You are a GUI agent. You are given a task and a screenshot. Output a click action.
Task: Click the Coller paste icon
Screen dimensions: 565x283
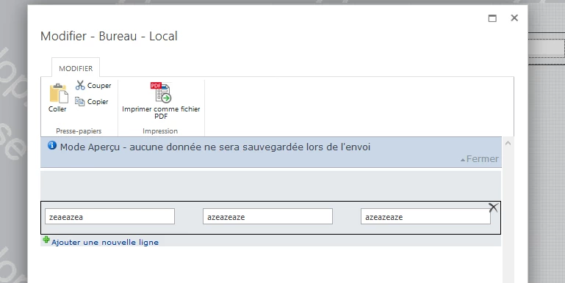point(59,94)
